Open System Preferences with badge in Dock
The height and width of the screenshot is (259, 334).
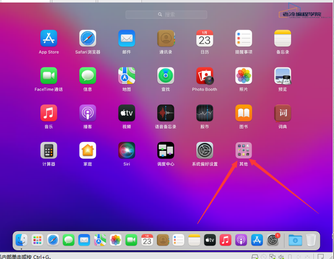[273, 240]
